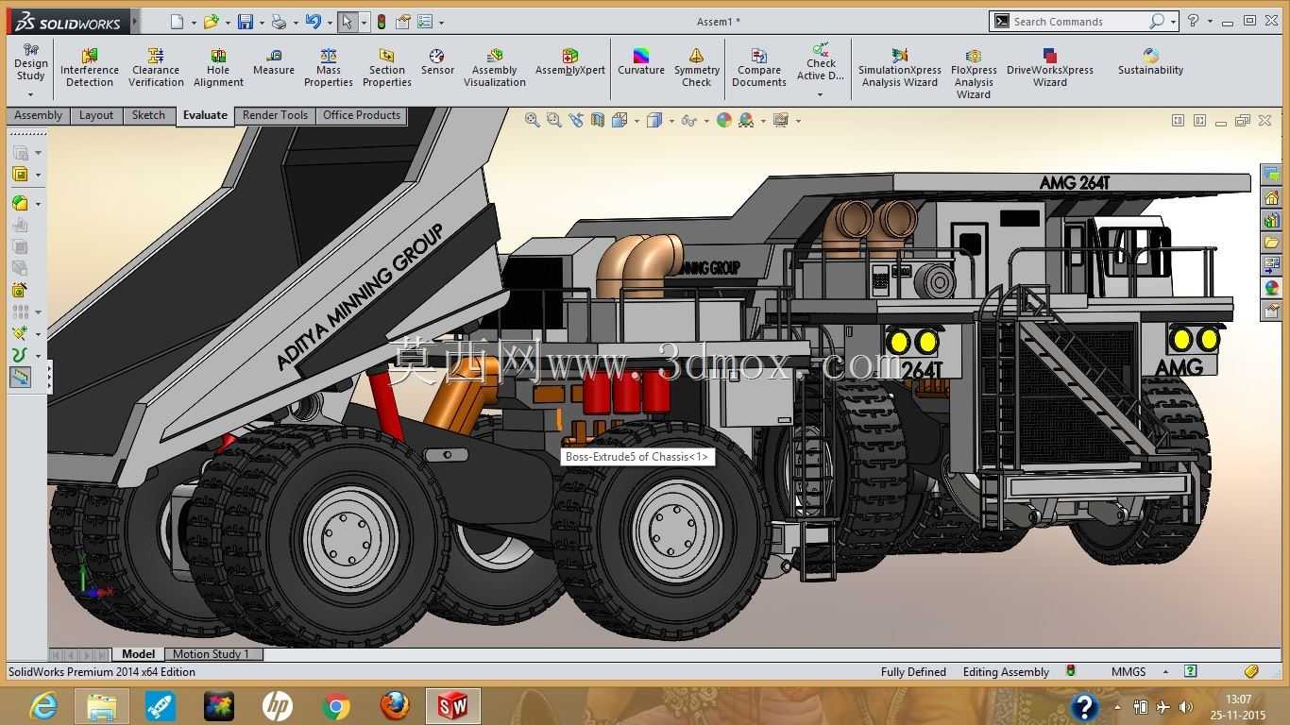Start SimulationXpress Analysis Wizard

click(900, 68)
